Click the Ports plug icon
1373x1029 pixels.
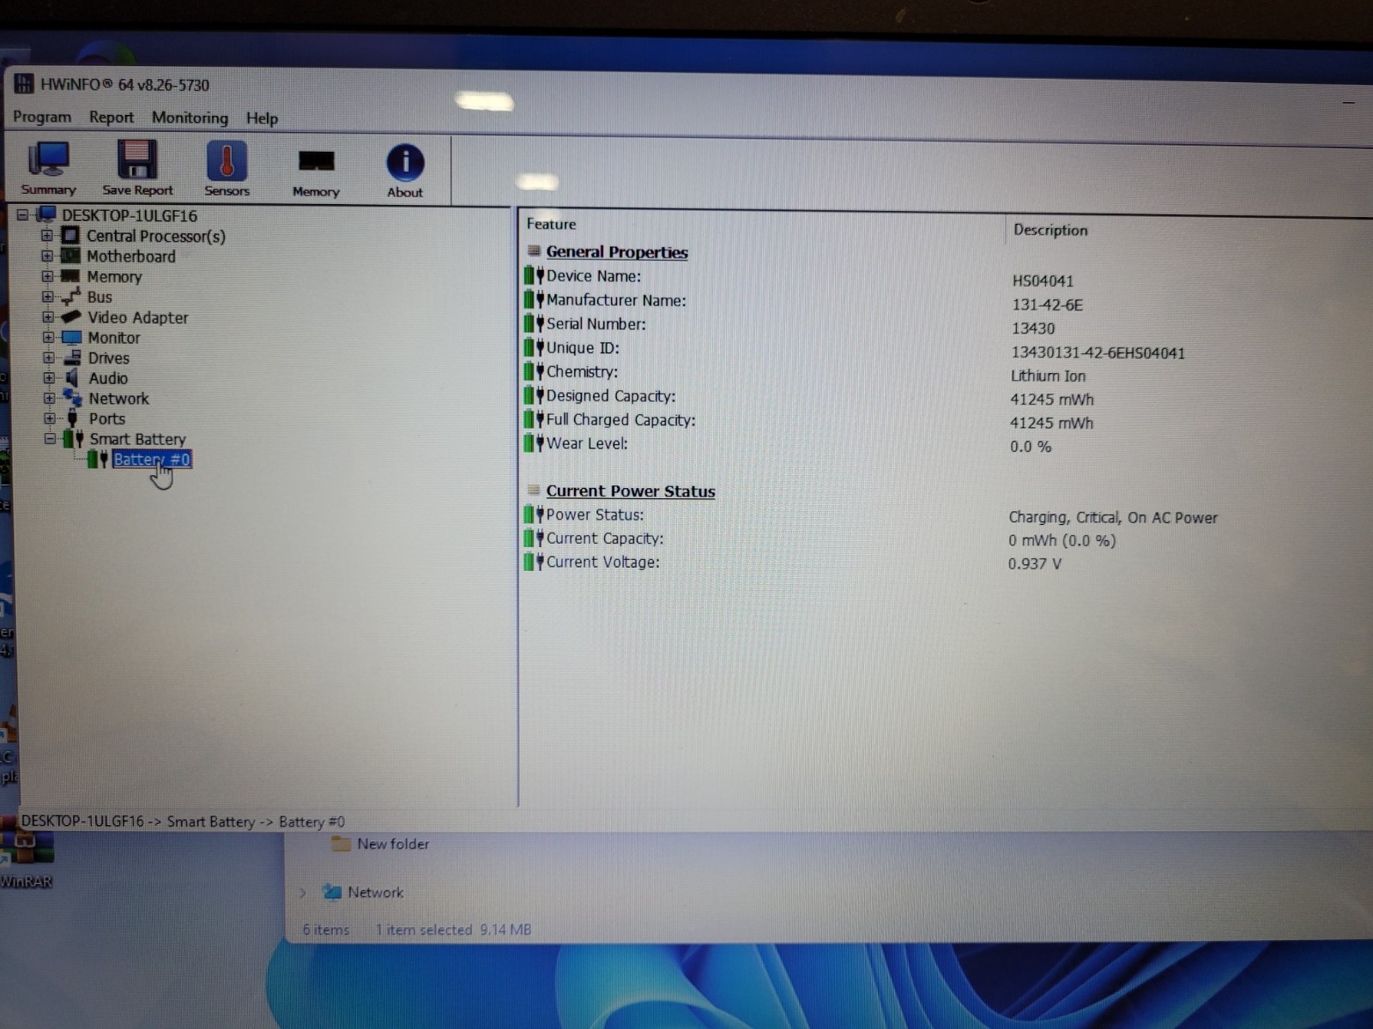pos(73,418)
